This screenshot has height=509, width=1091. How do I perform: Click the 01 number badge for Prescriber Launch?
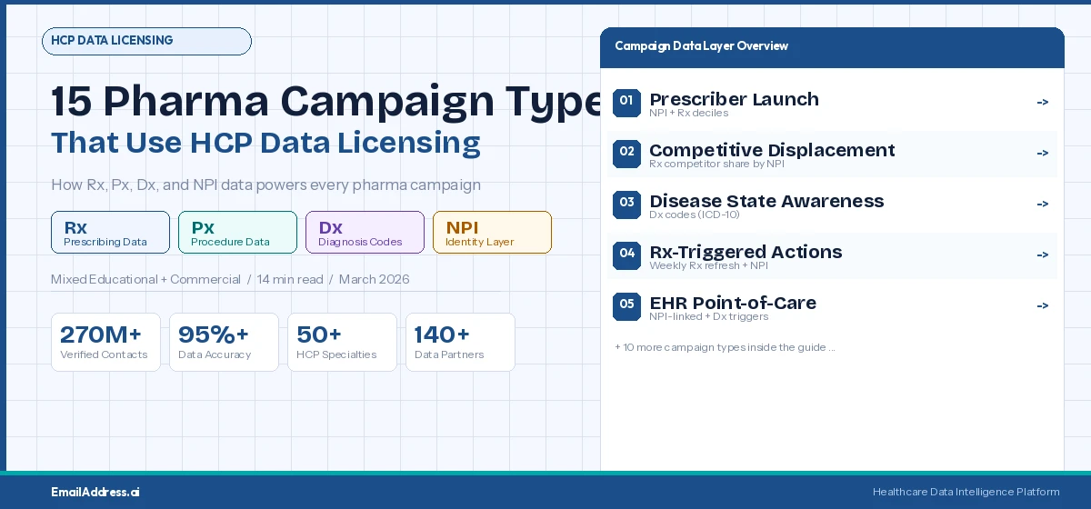627,103
